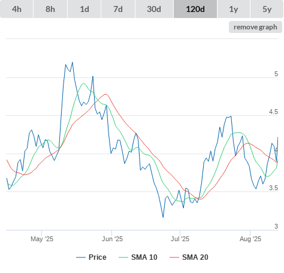Viewport: 284px width, 273px height.
Task: Switch chart to 30d range
Action: coord(154,9)
